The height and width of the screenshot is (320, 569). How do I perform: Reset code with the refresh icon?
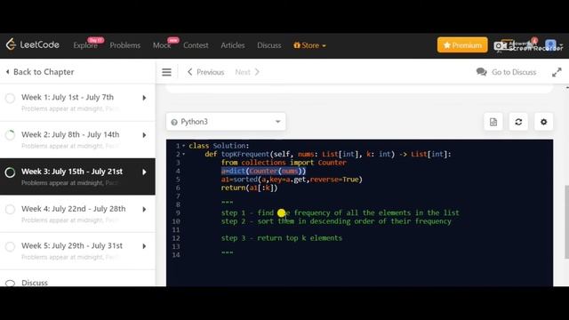(x=518, y=122)
